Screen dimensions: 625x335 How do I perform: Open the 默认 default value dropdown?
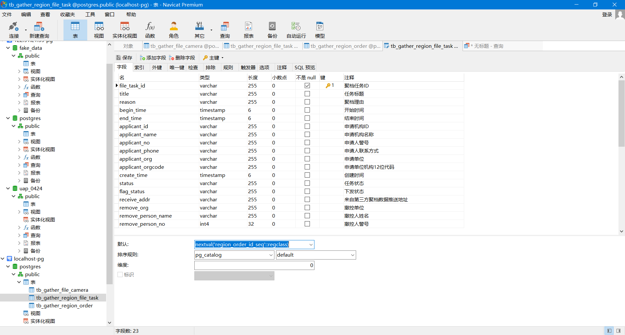click(311, 244)
